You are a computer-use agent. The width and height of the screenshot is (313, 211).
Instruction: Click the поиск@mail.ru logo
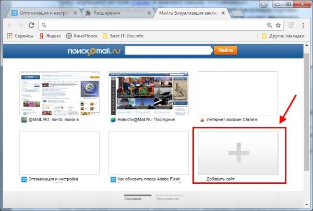pyautogui.click(x=94, y=51)
